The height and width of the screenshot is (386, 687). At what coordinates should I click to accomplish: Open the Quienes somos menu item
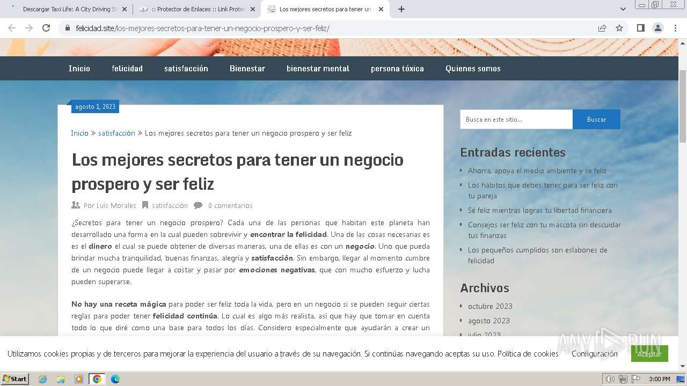tap(473, 69)
